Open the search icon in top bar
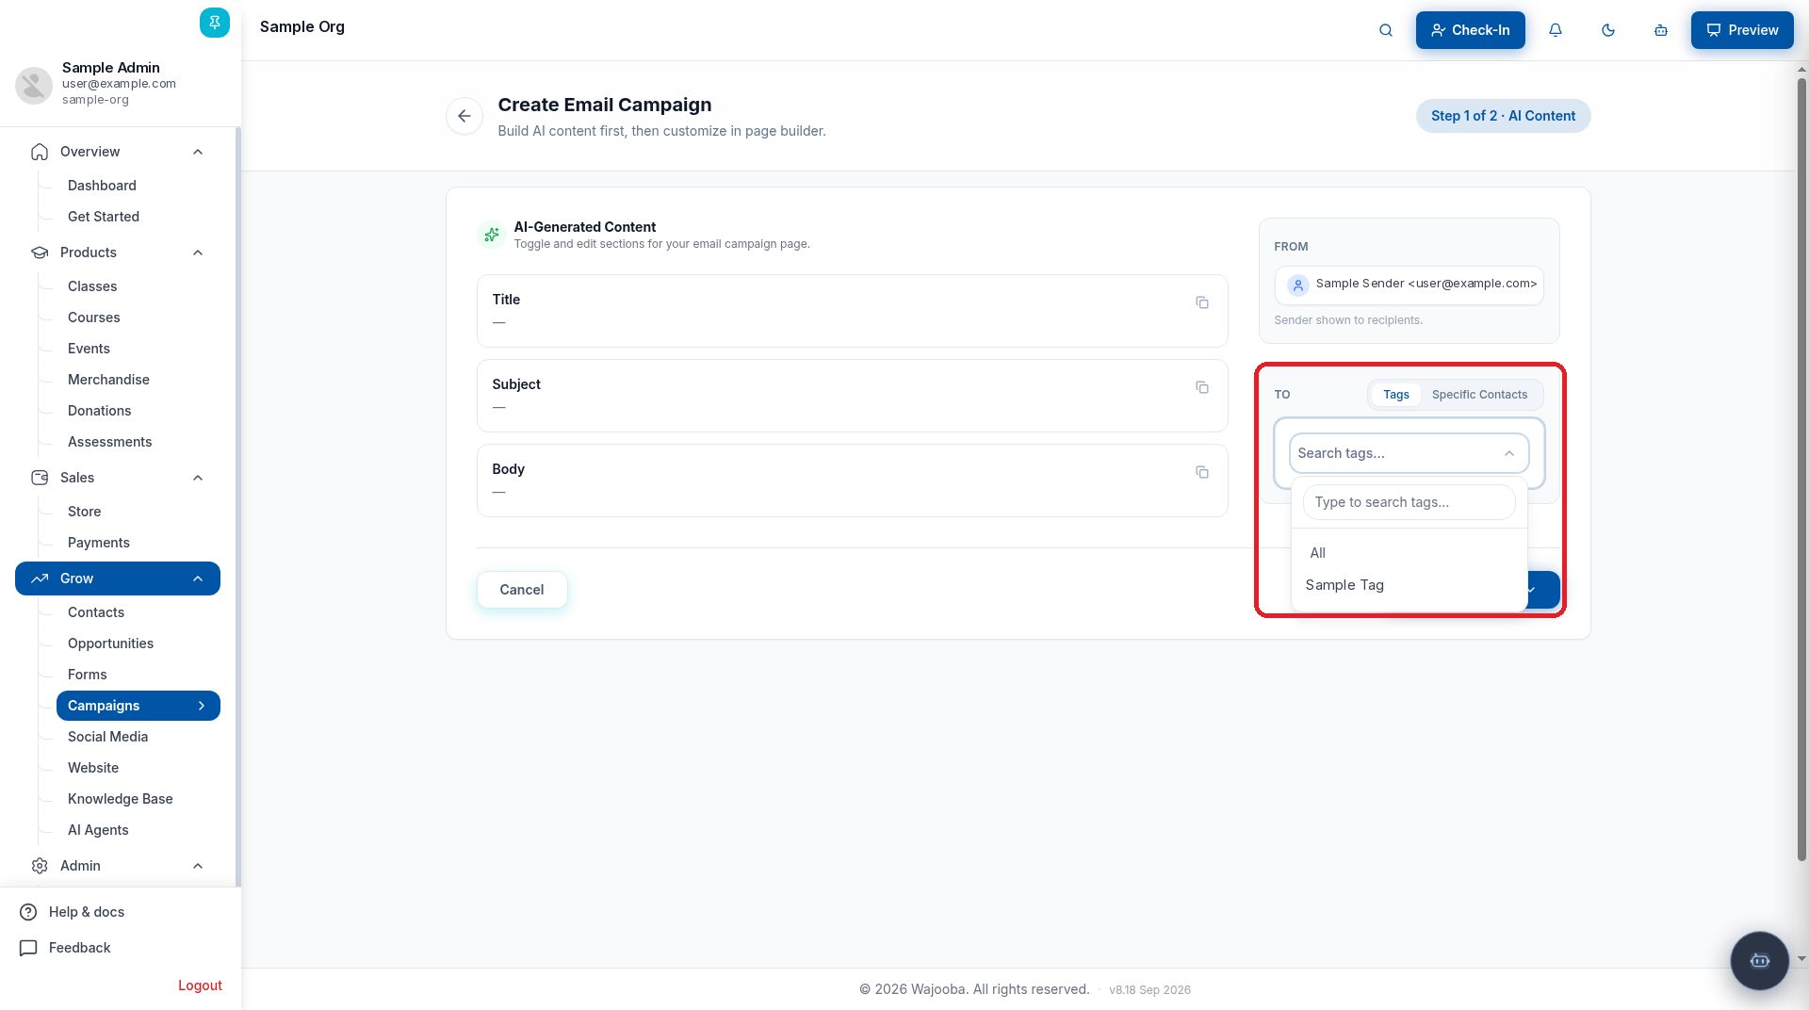This screenshot has height=1010, width=1809. pos(1386,30)
